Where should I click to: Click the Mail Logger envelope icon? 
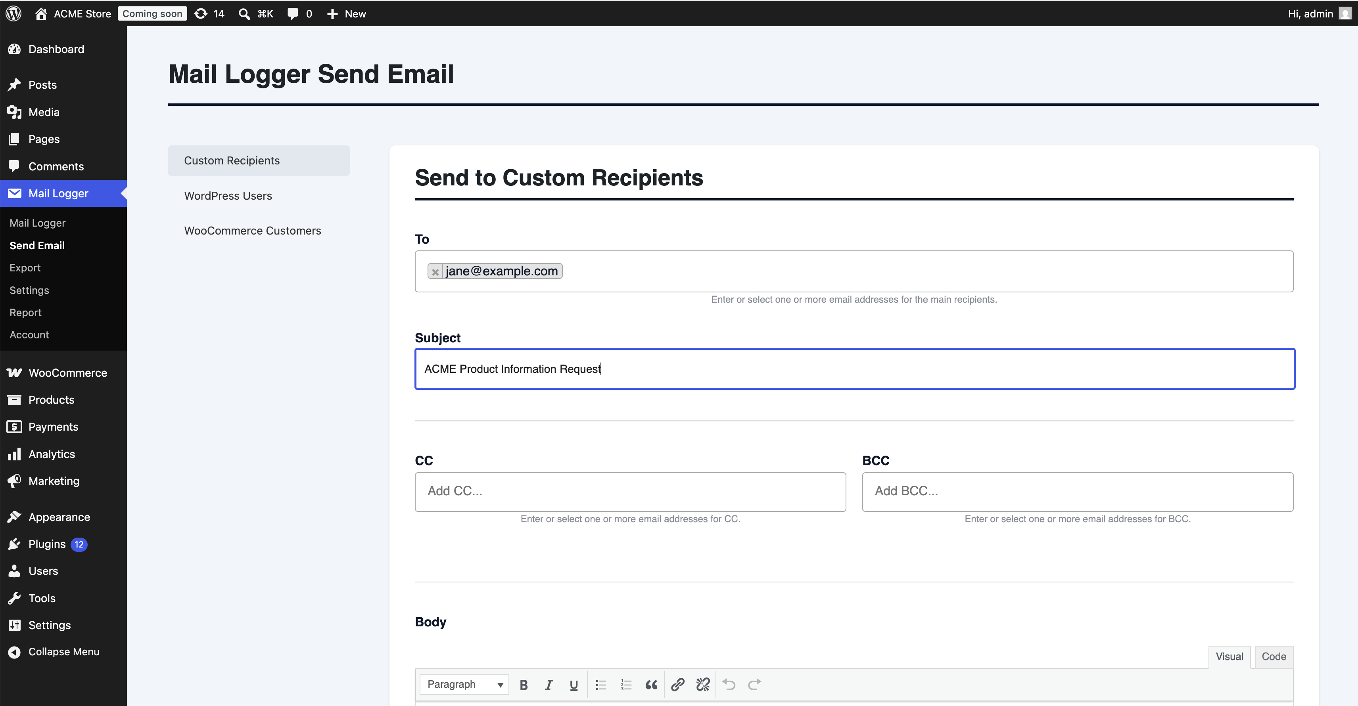(x=14, y=193)
